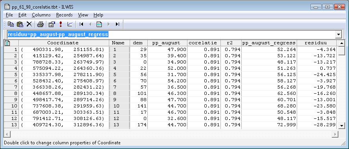Open the View menu
Viewport: 349px width, 149px height.
(83, 15)
